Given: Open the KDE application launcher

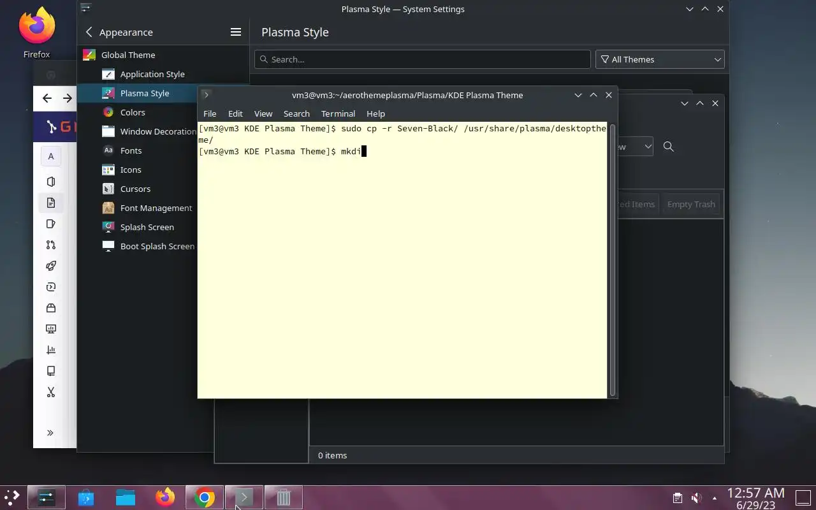Looking at the screenshot, I should coord(12,497).
